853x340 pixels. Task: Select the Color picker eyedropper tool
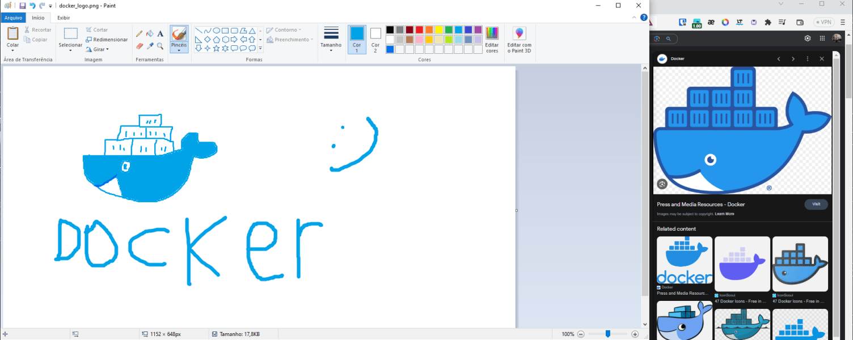point(150,46)
